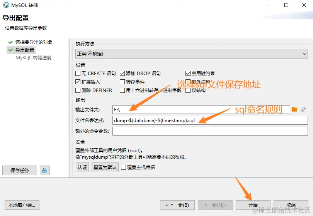Screen dimensions: 313x216
Task: Click the 额外的命令参数 input field
Action: point(210,131)
